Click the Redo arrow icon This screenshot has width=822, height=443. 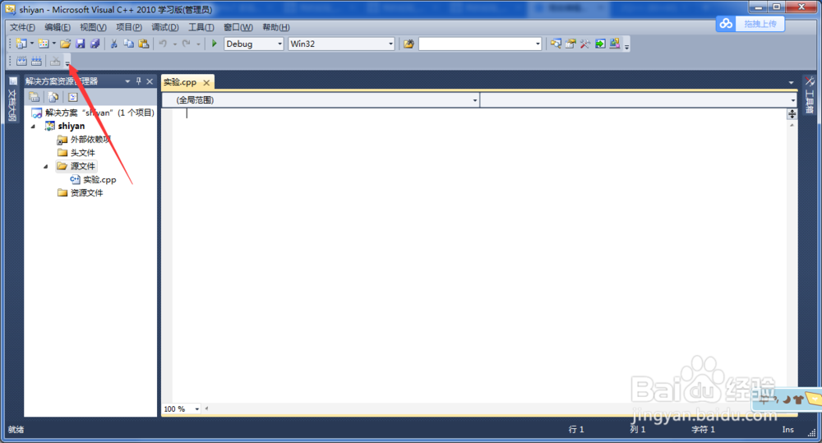click(x=186, y=44)
